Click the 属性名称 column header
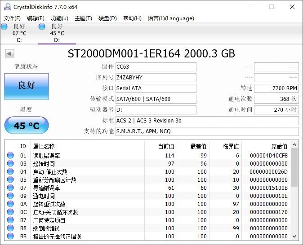The width and height of the screenshot is (303, 245). point(87,146)
